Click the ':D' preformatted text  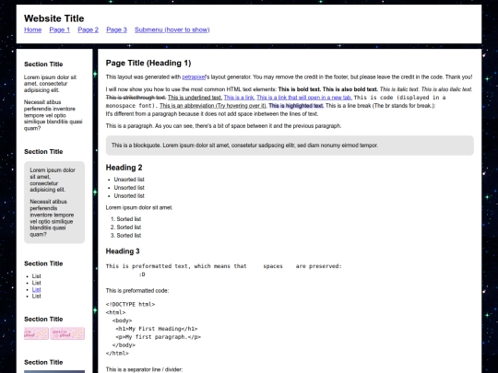click(142, 274)
